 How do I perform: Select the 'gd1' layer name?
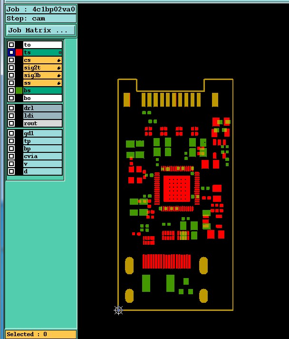coord(42,133)
